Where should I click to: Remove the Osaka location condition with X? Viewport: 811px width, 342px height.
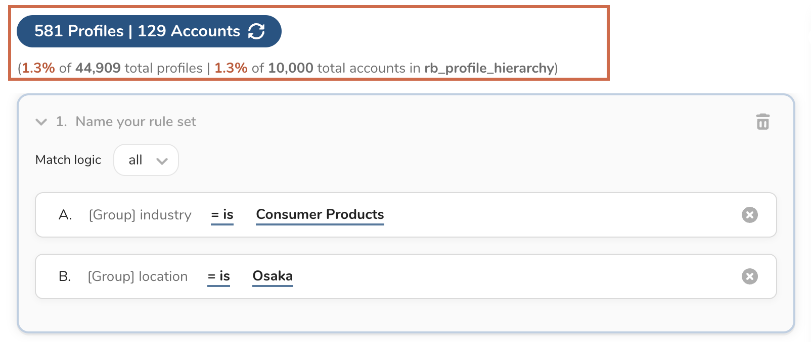[749, 276]
